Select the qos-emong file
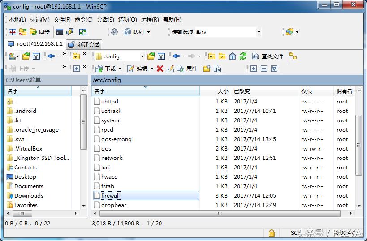This screenshot has height=241, width=367. (117, 139)
